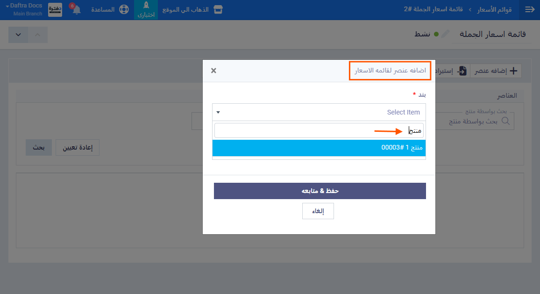Click the إلغاء cancel button
The height and width of the screenshot is (294, 540).
(318, 211)
